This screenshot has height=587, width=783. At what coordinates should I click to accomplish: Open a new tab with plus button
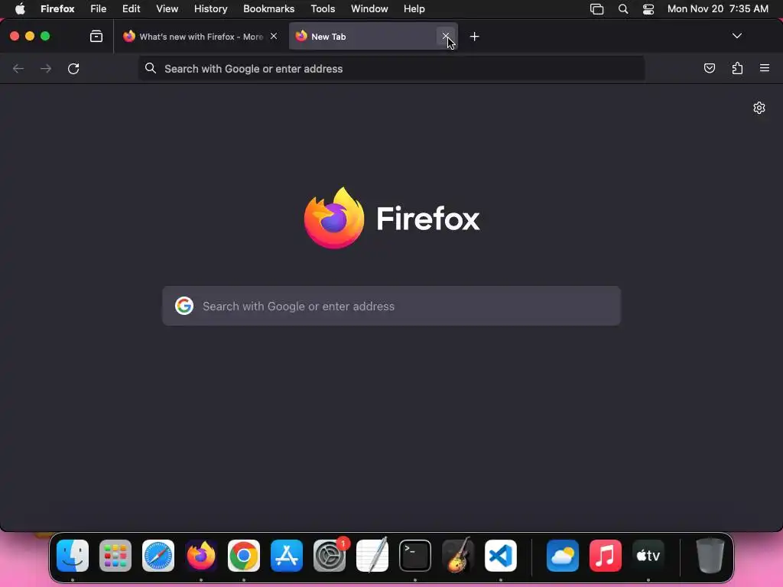474,37
